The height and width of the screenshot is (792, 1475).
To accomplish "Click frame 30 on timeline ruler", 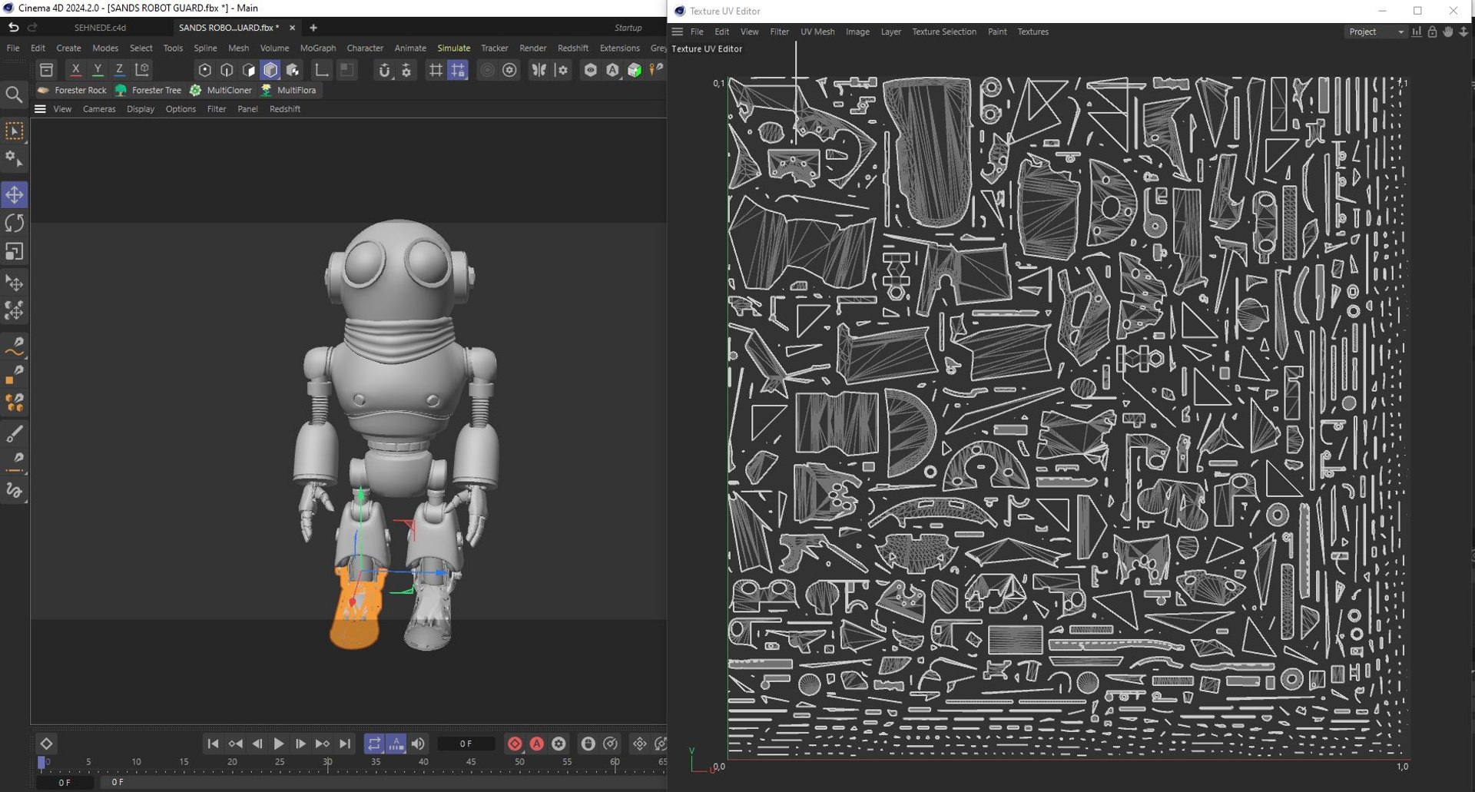I will coord(328,763).
